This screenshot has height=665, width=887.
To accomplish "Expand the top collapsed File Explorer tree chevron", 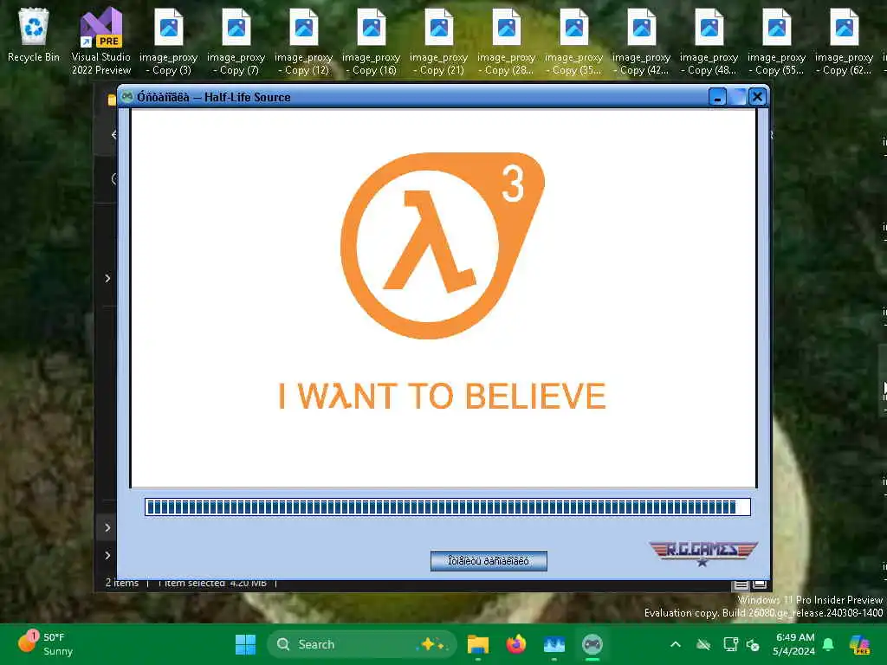I will [107, 278].
